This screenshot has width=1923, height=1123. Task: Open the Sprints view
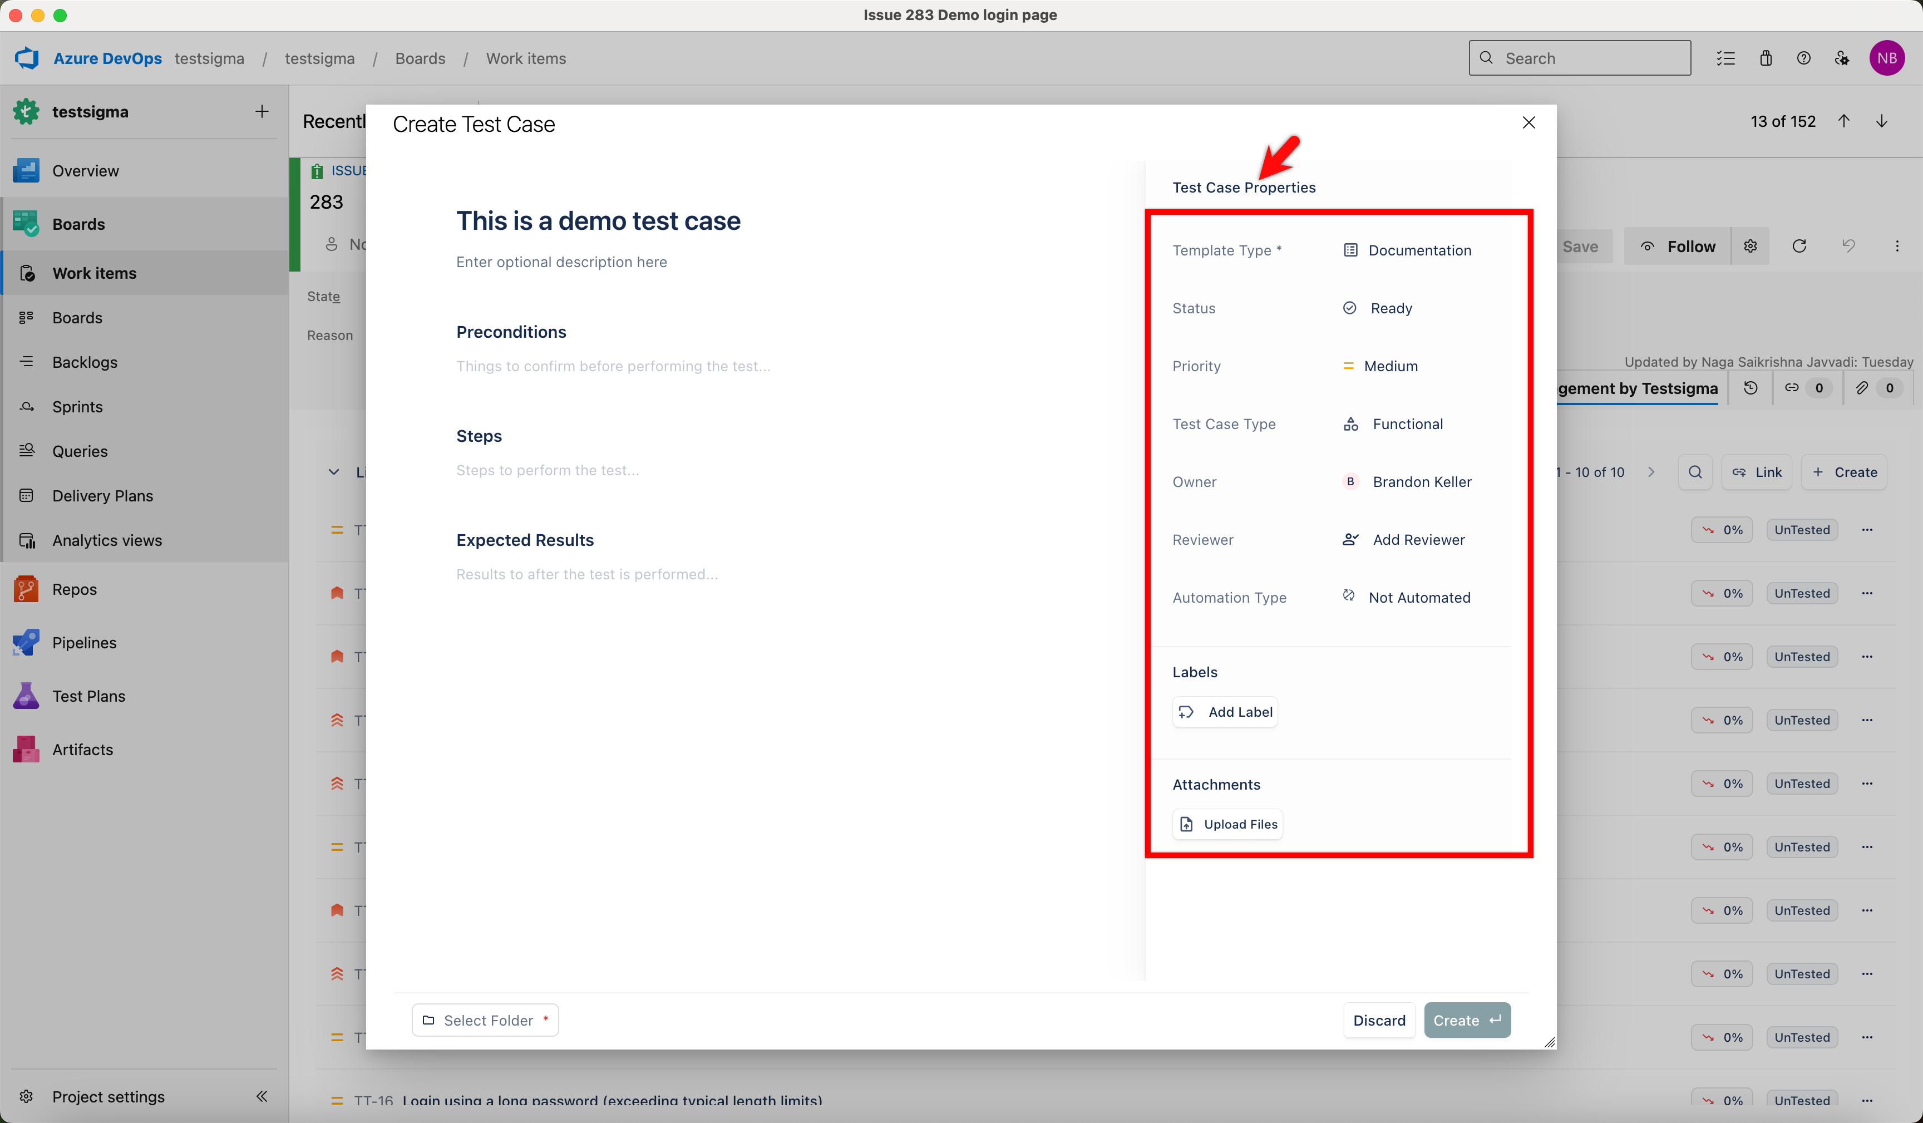pos(77,406)
